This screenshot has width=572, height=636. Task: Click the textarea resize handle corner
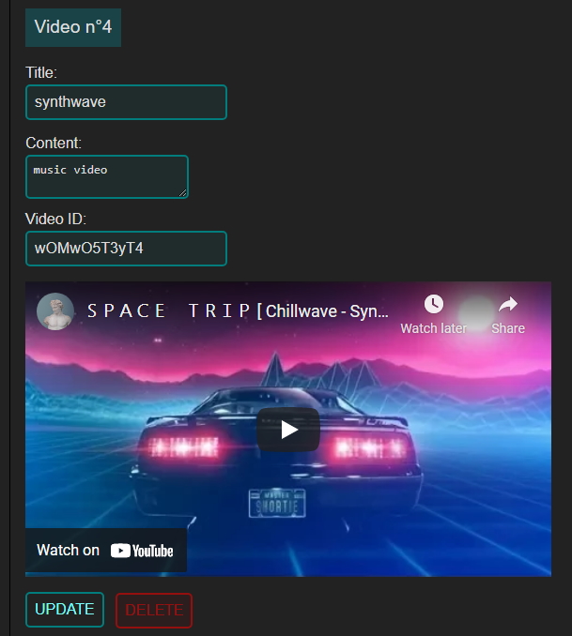[183, 193]
